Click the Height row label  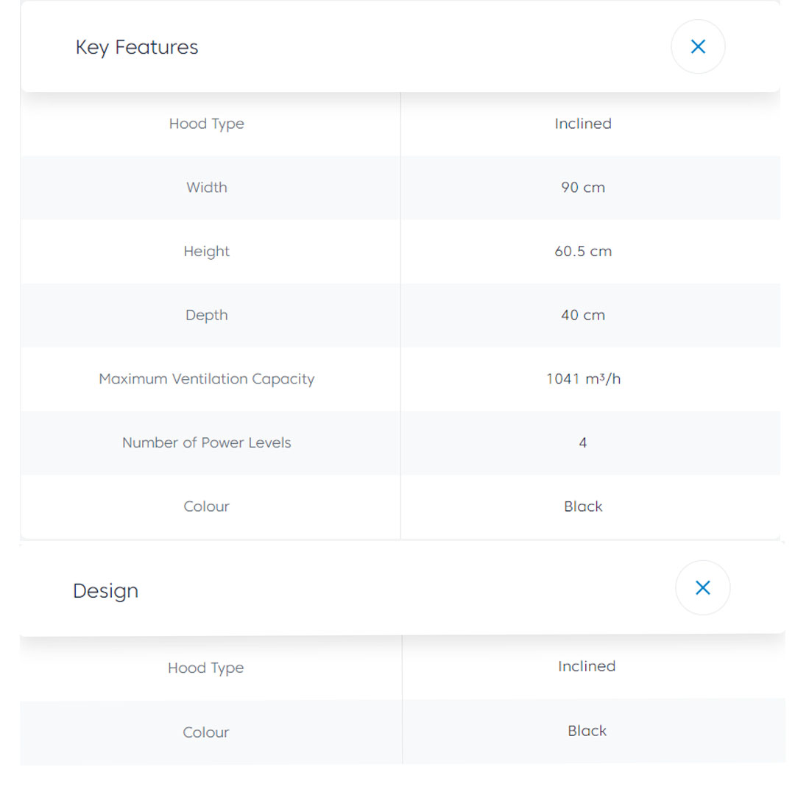tap(206, 251)
